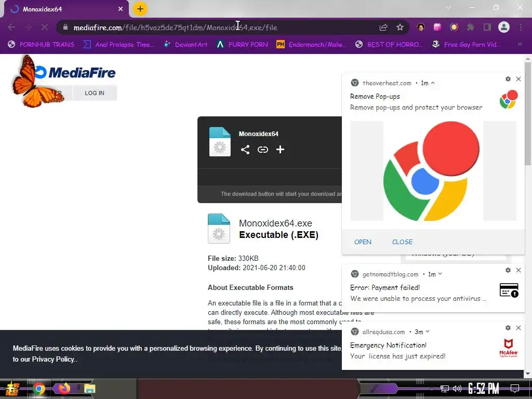Stop loading the page
The height and width of the screenshot is (399, 532).
(x=45, y=27)
